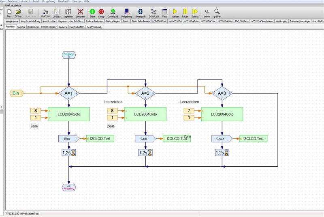Open the LCD2004ClearScreen subprogram tab
Viewport: 324px width, 217px height.
pos(262,21)
